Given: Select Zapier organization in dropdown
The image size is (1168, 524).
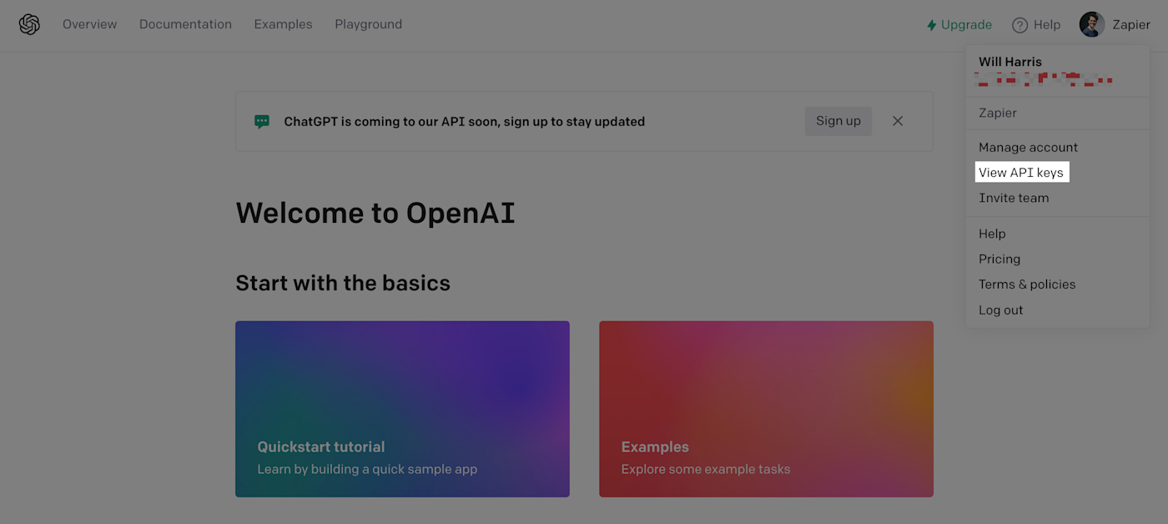Looking at the screenshot, I should [x=998, y=113].
